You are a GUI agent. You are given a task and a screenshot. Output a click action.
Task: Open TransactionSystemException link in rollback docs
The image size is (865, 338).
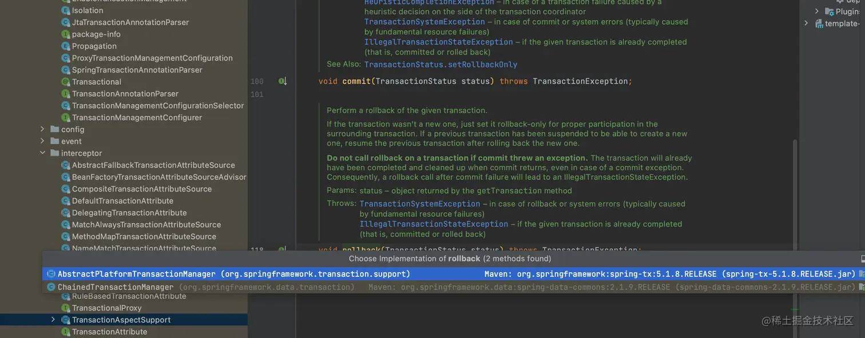coord(420,204)
